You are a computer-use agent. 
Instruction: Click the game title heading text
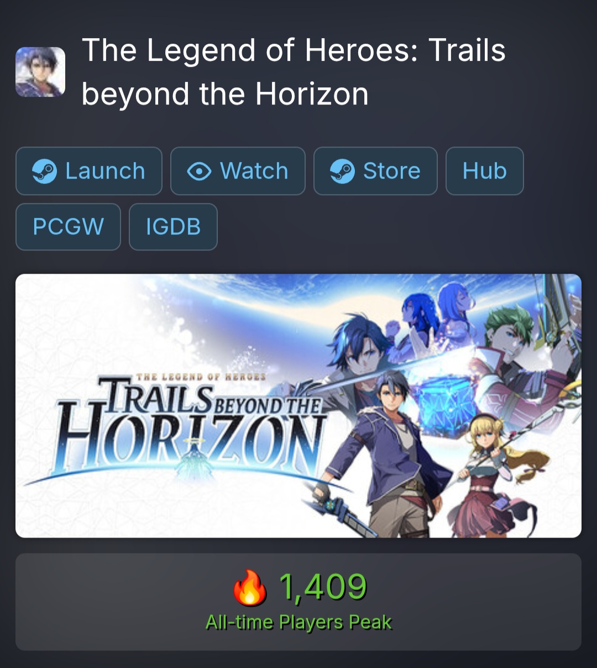[x=294, y=72]
